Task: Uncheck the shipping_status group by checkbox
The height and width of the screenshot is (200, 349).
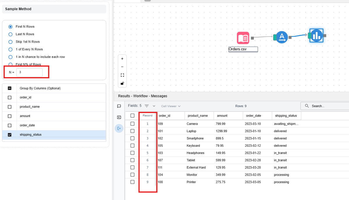Action: [x=10, y=135]
